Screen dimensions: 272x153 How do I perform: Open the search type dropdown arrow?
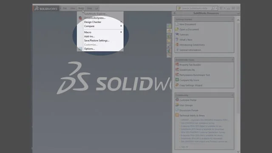(216, 8)
